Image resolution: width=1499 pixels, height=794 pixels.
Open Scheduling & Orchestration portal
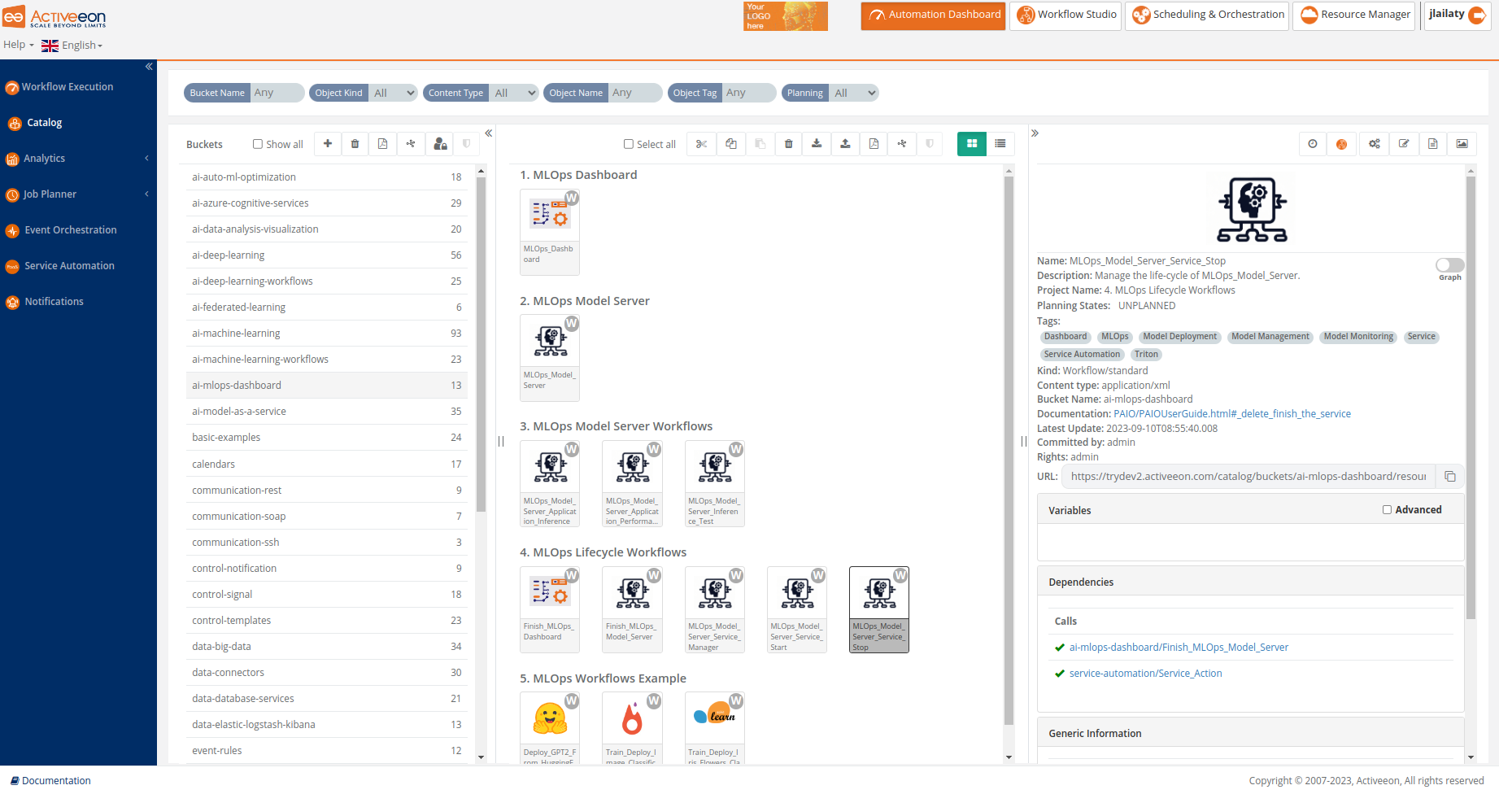1208,15
